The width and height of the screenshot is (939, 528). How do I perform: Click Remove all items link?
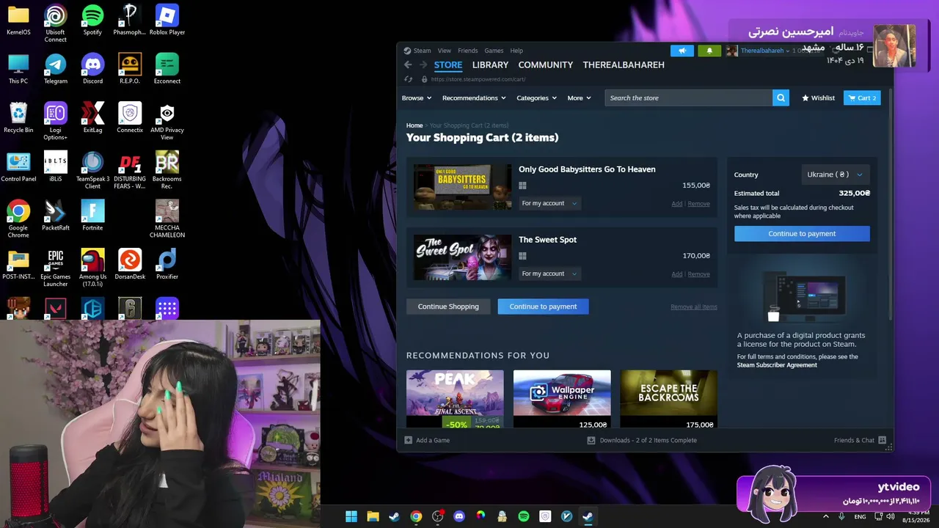[x=694, y=307]
